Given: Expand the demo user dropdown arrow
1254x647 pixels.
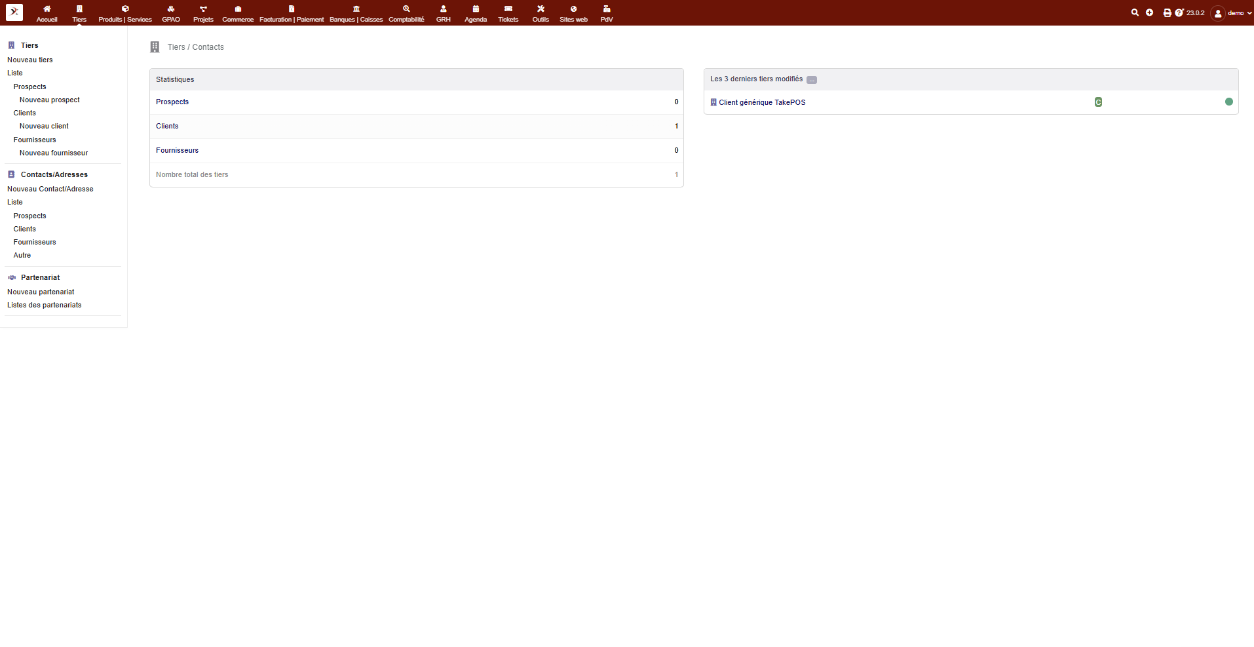Looking at the screenshot, I should (1249, 13).
